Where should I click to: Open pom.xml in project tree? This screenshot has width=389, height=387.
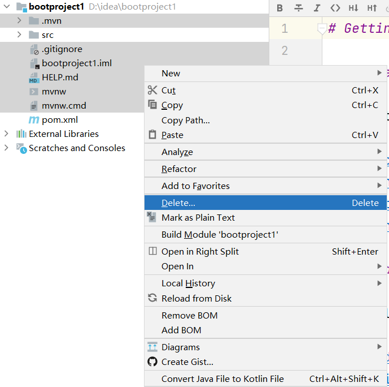click(59, 120)
